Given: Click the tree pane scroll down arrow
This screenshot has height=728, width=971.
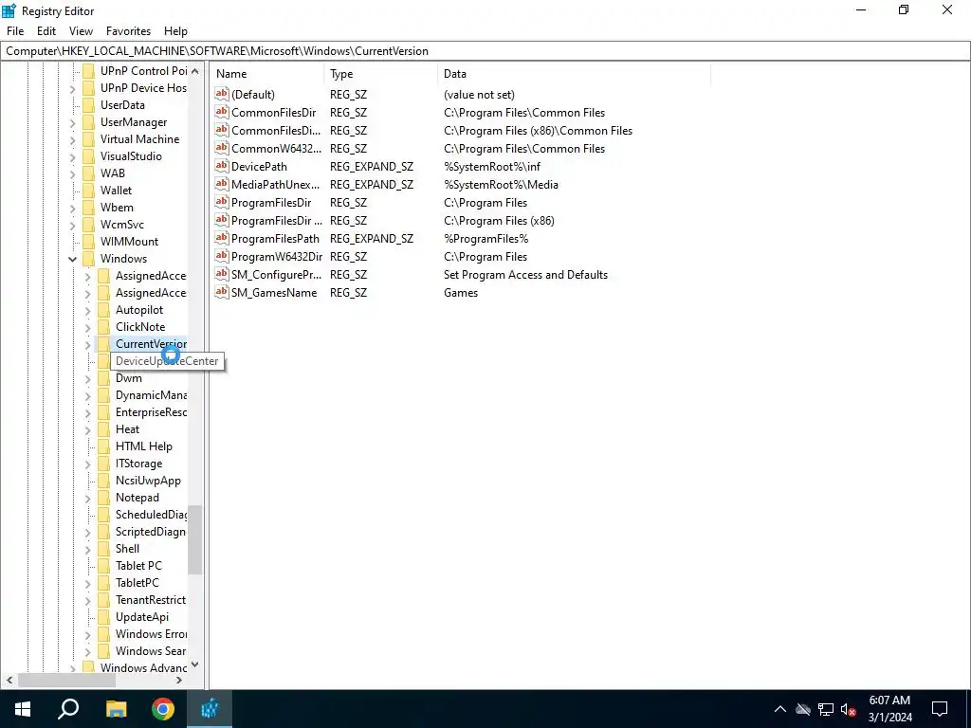Looking at the screenshot, I should [x=195, y=664].
